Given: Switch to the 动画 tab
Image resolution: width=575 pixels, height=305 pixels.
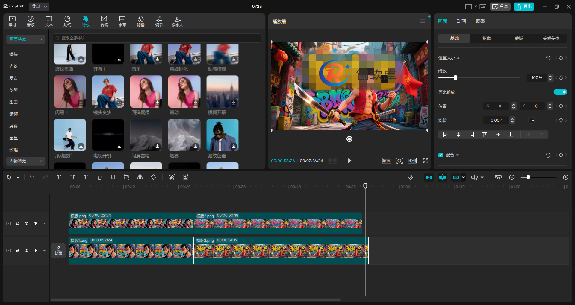Looking at the screenshot, I should tap(461, 21).
